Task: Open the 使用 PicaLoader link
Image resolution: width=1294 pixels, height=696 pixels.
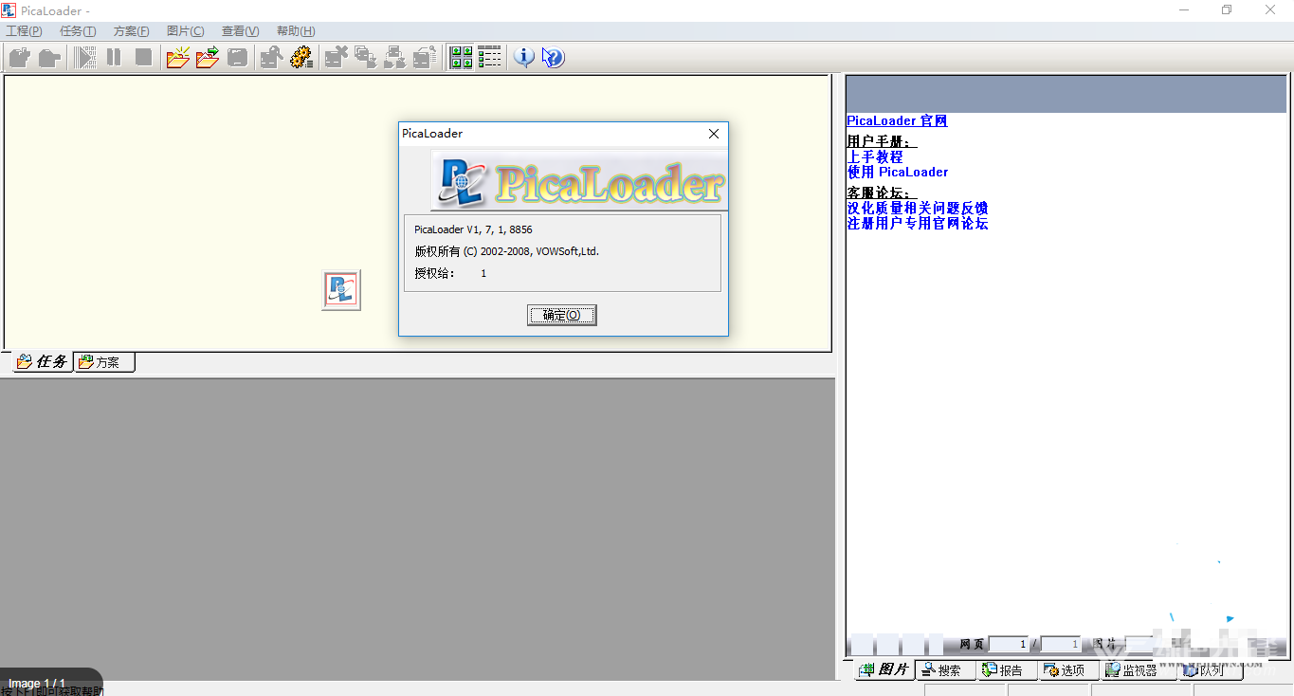Action: [x=898, y=172]
